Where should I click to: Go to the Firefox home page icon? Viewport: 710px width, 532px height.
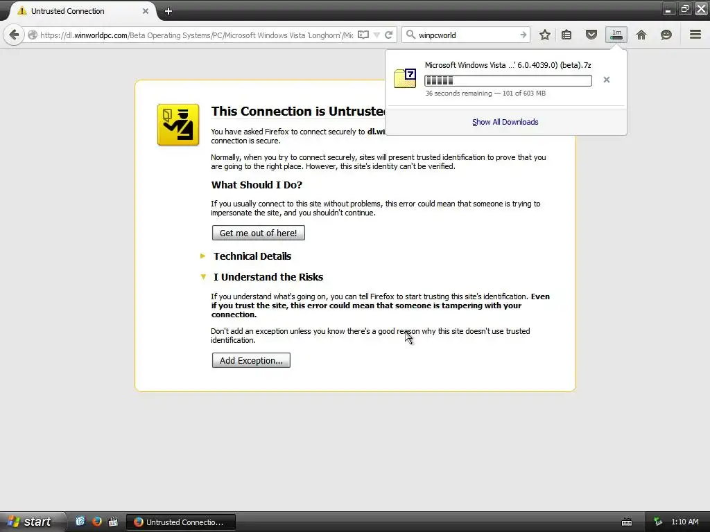pos(641,35)
